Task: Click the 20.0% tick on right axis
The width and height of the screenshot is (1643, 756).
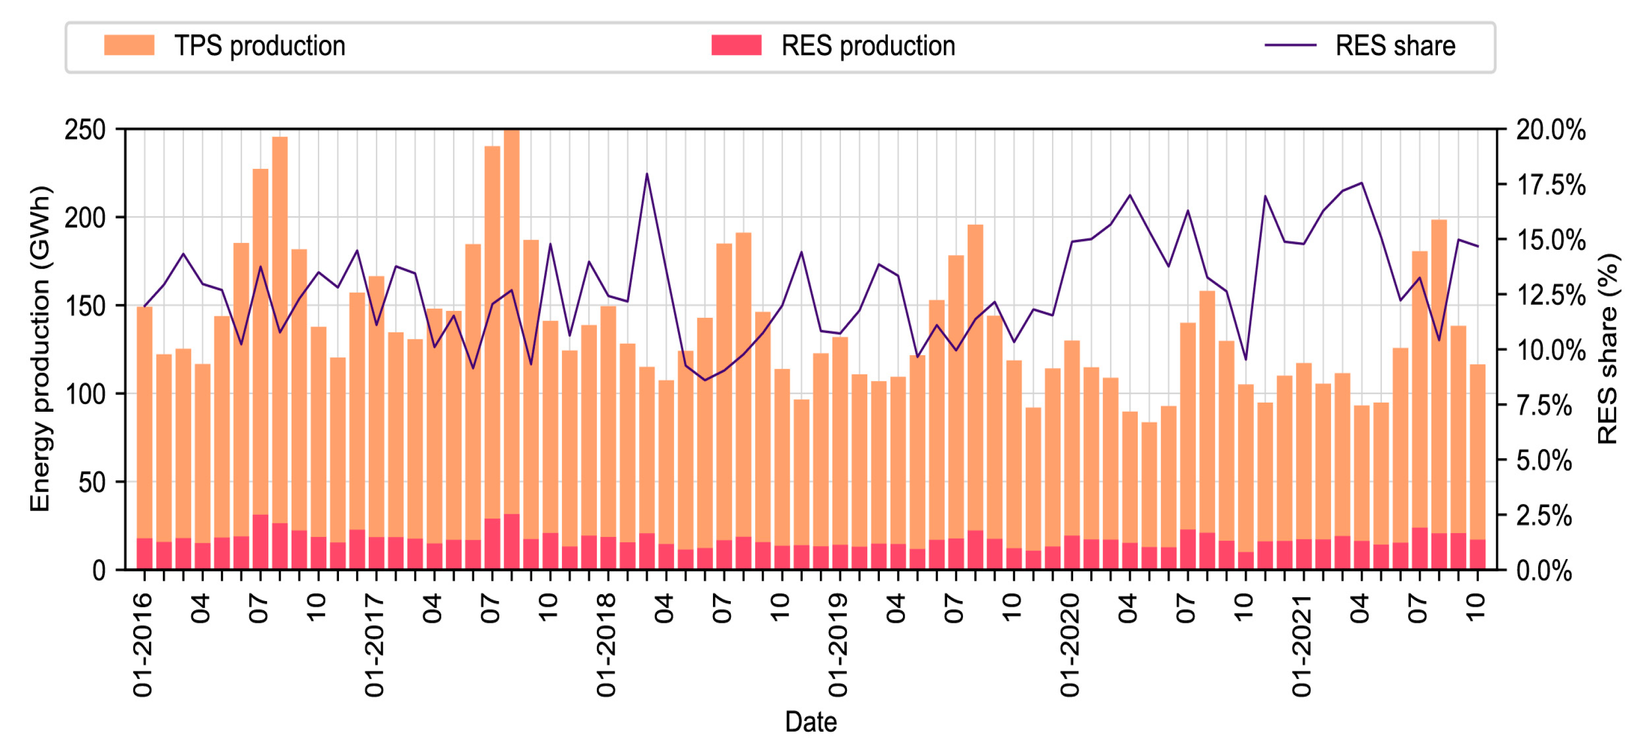Action: 1551,130
